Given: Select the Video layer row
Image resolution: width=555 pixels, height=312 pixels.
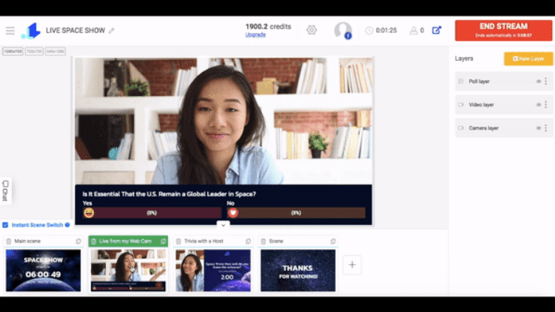Looking at the screenshot, I should pos(504,104).
